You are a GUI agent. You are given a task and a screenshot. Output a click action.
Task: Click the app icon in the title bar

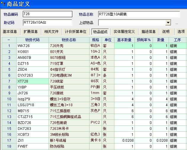tap(4, 4)
